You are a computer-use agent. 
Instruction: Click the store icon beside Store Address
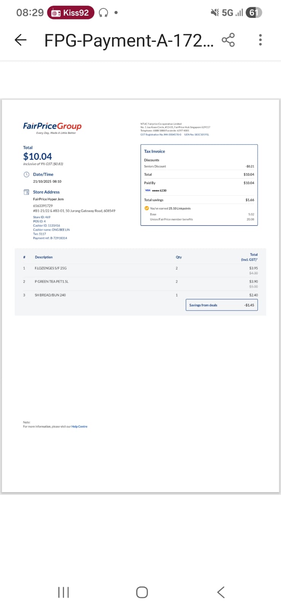coord(26,192)
